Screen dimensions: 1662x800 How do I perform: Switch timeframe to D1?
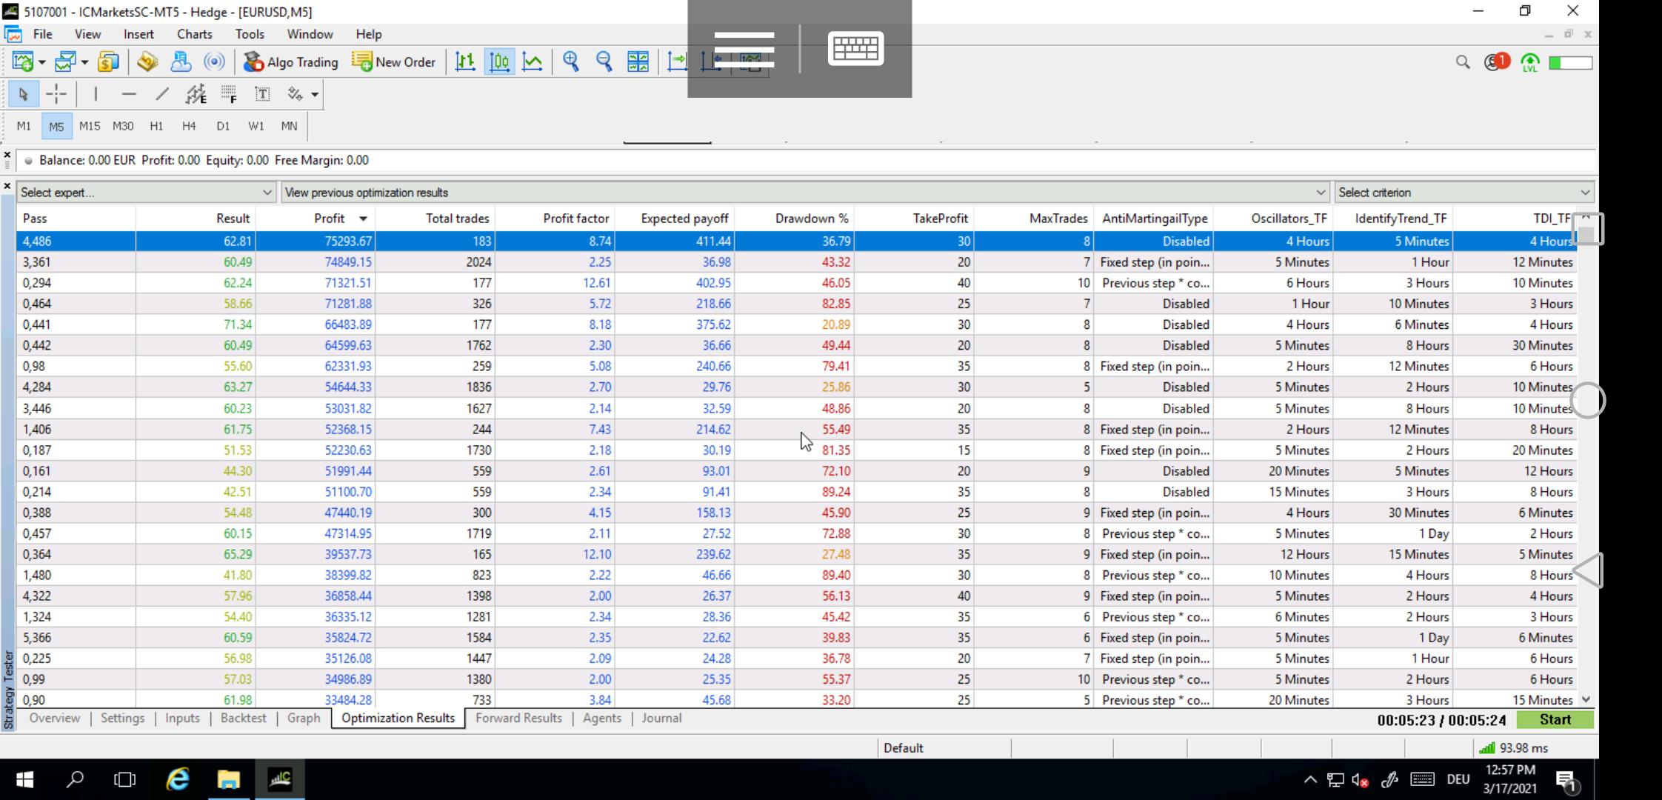click(223, 126)
